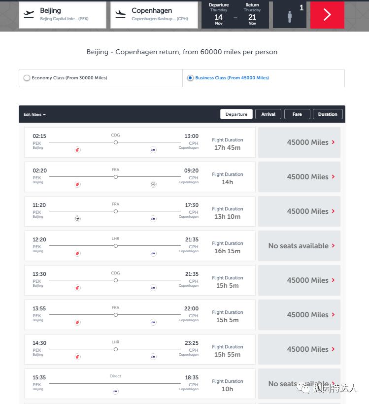Choose 45000 Miles fare for 13:30 flight
This screenshot has height=404, width=369.
(x=299, y=280)
